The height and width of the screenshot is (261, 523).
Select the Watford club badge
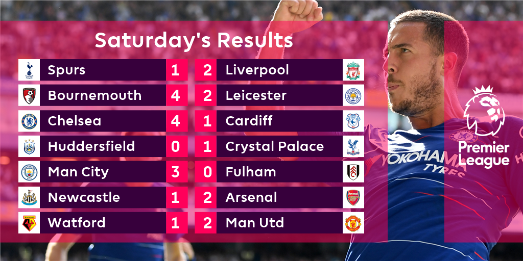(x=29, y=223)
